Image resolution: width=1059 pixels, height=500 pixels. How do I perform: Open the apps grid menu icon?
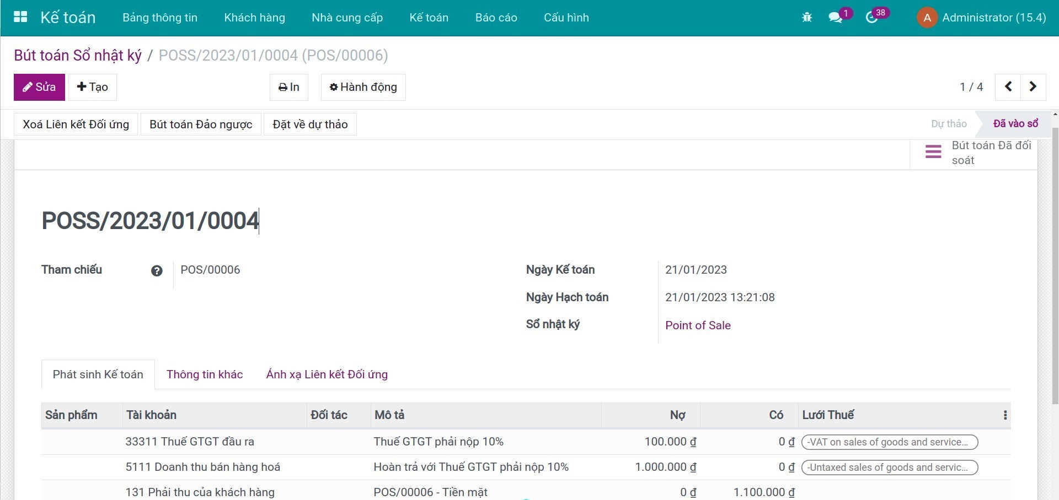click(x=20, y=17)
